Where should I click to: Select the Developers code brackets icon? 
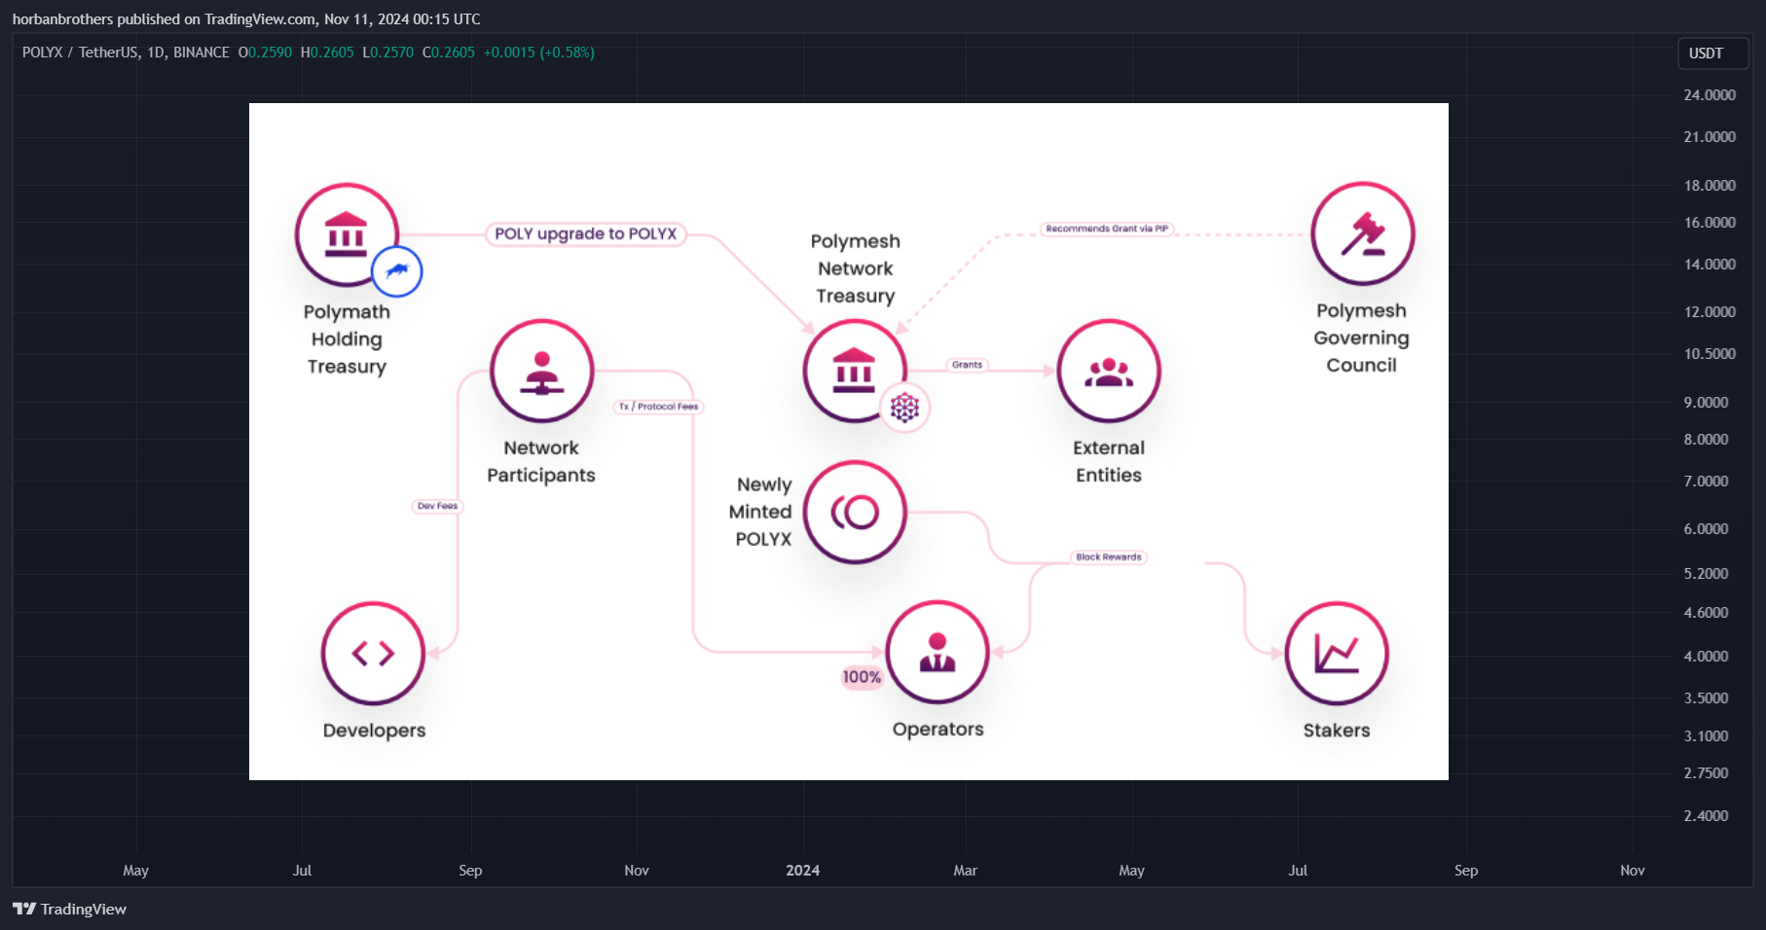click(x=373, y=653)
